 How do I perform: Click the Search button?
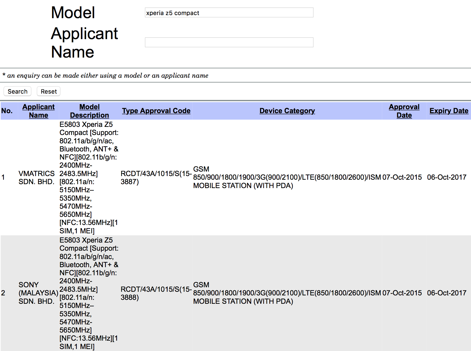[x=17, y=91]
